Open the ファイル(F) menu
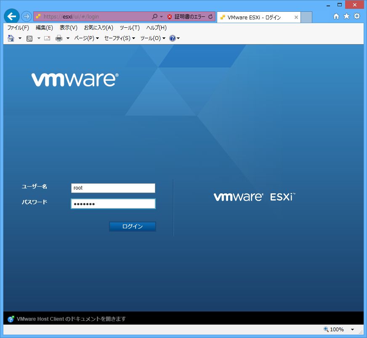Screen dimensions: 367x338 pos(18,28)
